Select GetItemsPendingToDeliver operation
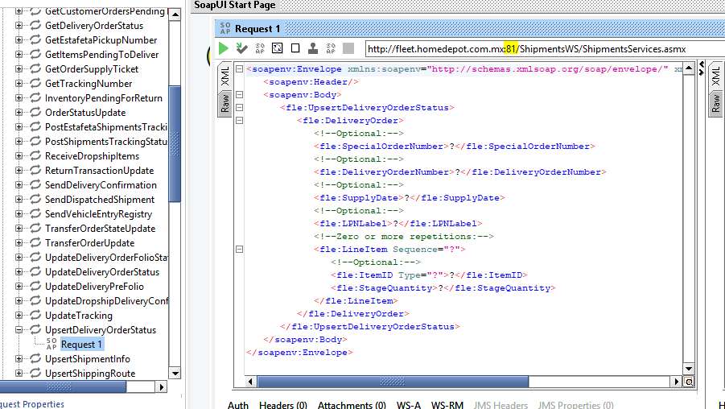Screen dimensions: 725x409 click(101, 55)
